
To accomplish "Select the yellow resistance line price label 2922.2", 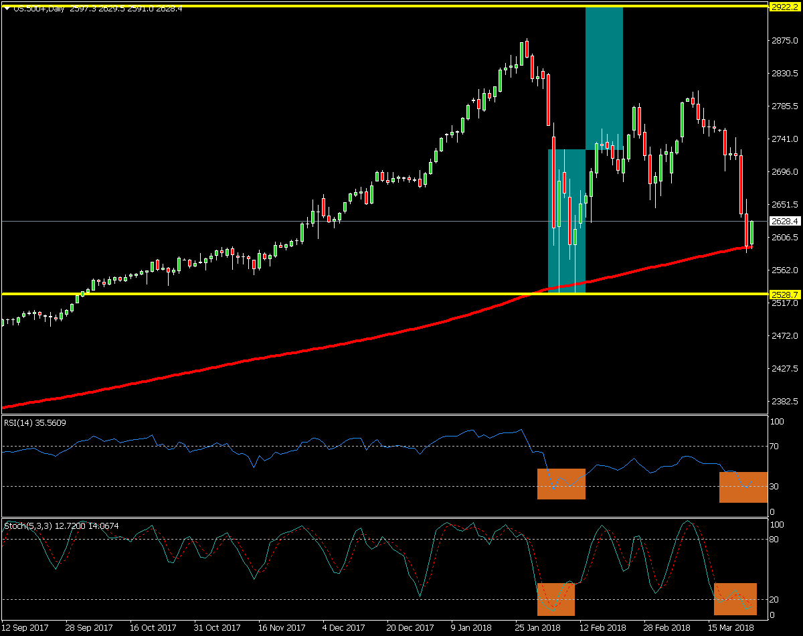I will coord(784,7).
